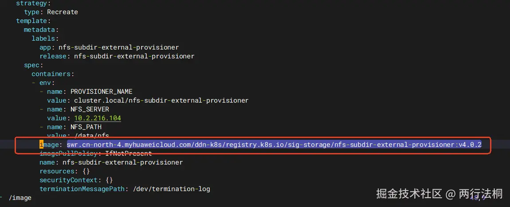This screenshot has height=207, width=510.
Task: Click the env list dash
Action: [x=34, y=82]
